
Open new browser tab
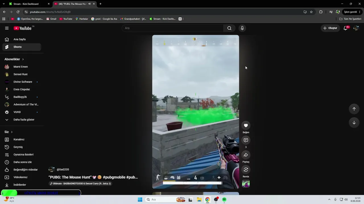[100, 4]
